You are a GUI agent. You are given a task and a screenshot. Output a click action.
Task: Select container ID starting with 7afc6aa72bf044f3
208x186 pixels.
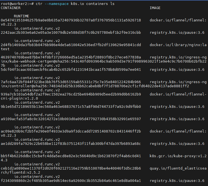[71, 82]
